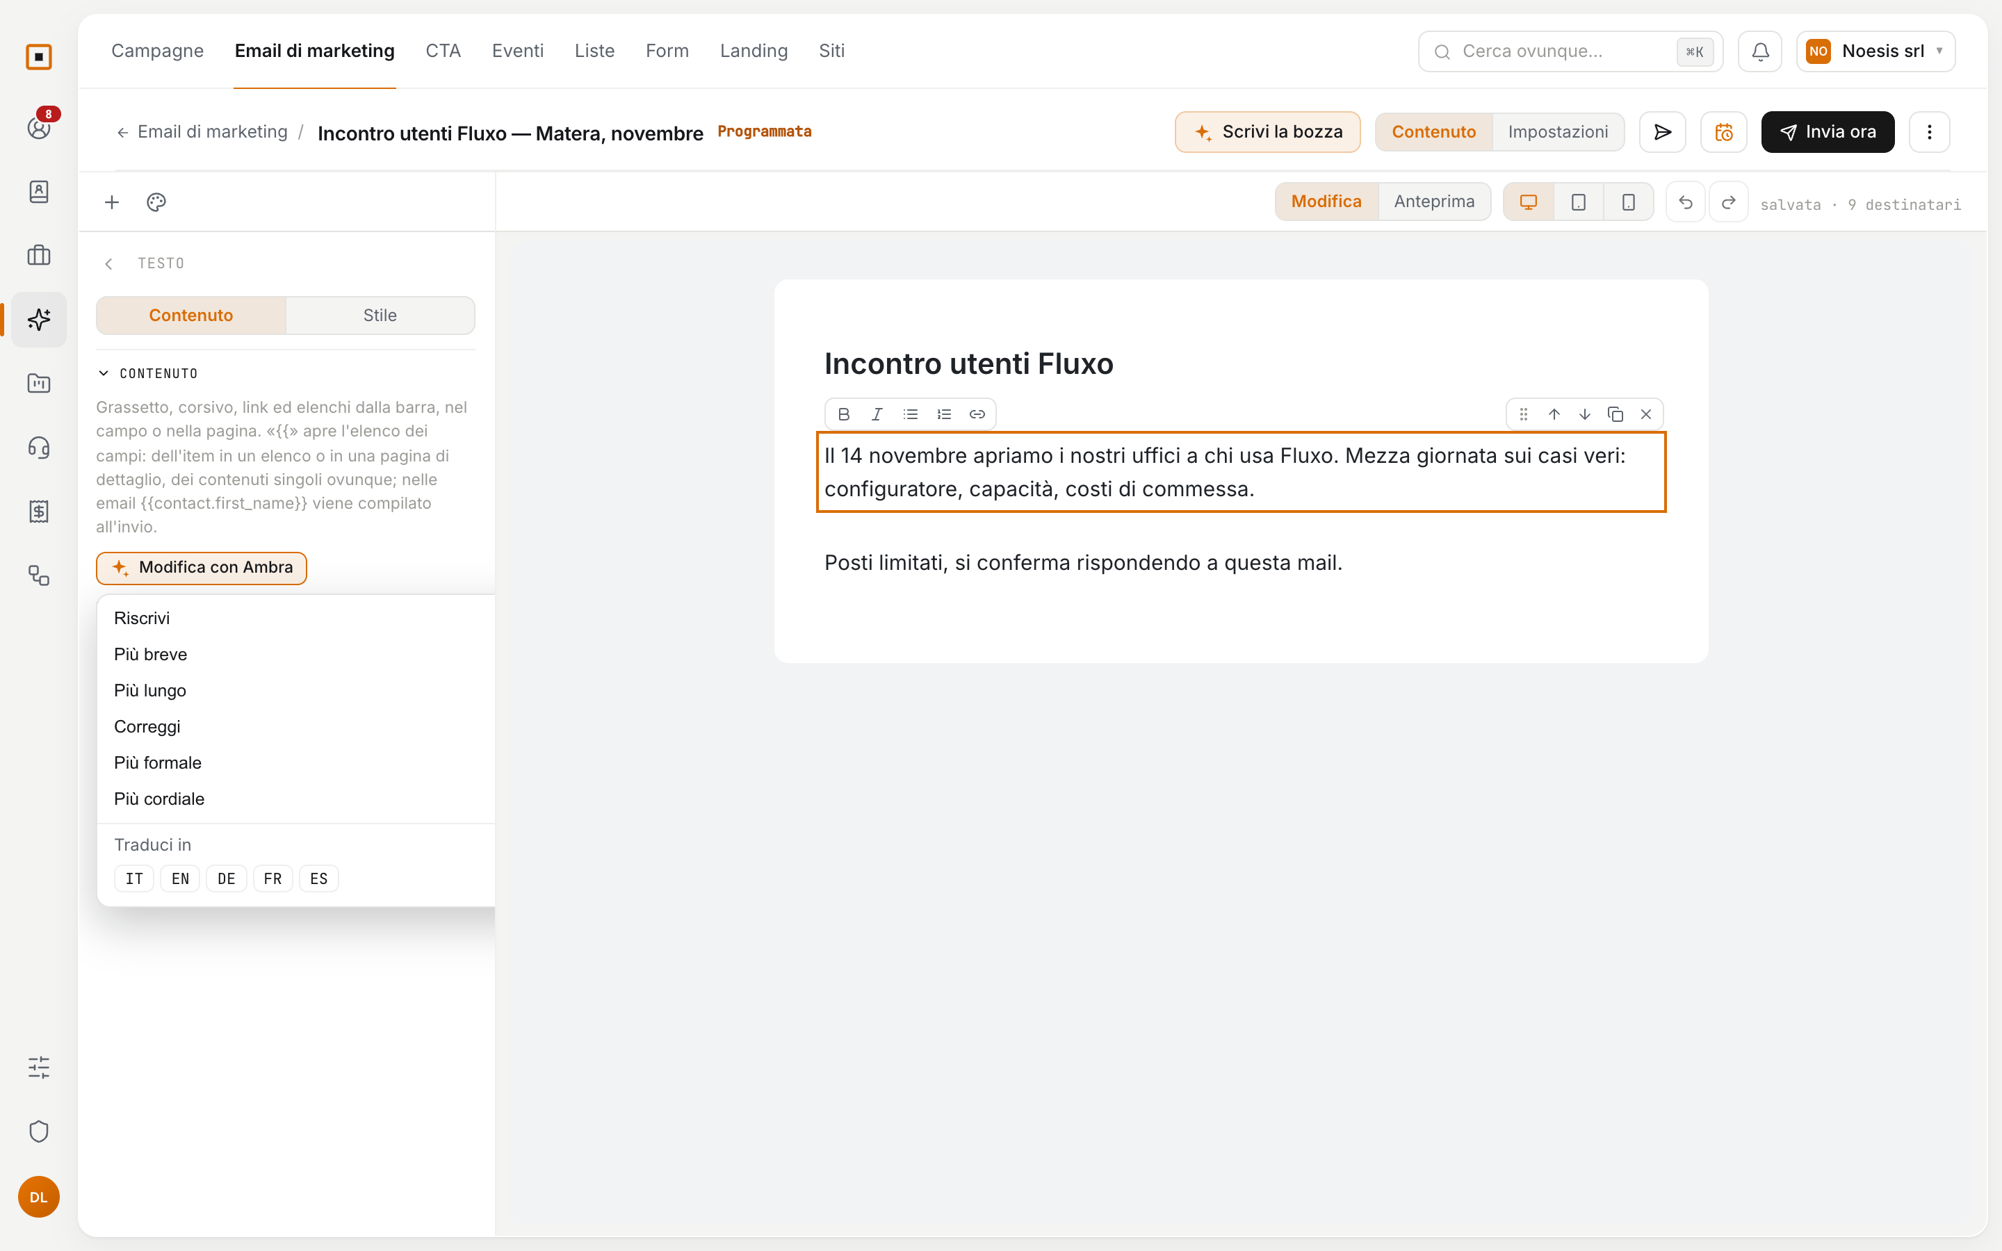The image size is (2002, 1251).
Task: Apply italic formatting to text
Action: coord(877,414)
